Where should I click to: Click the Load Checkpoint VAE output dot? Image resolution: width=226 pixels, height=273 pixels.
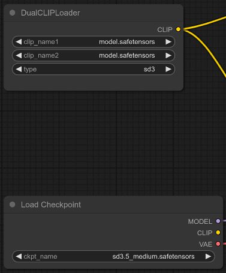click(x=218, y=244)
